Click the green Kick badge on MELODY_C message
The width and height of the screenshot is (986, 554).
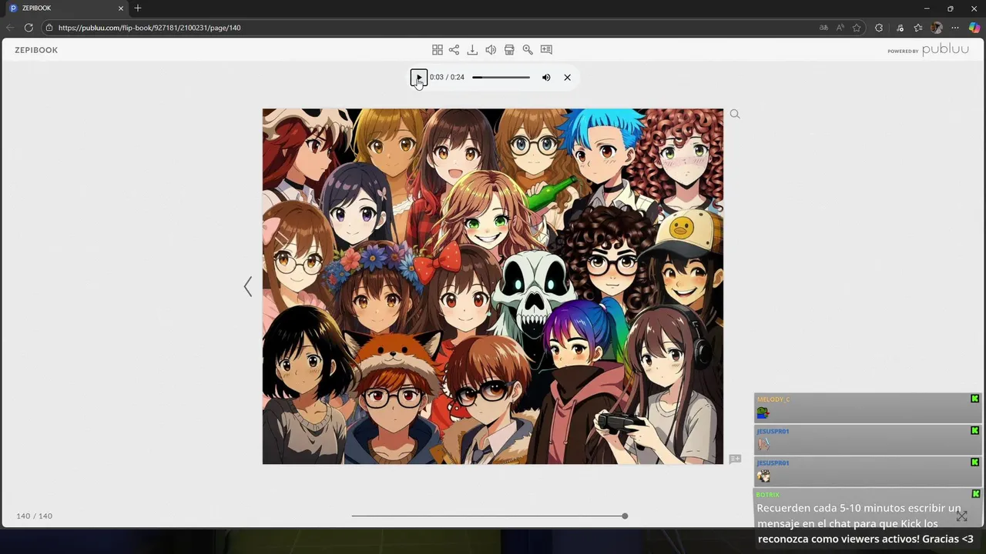coord(974,399)
